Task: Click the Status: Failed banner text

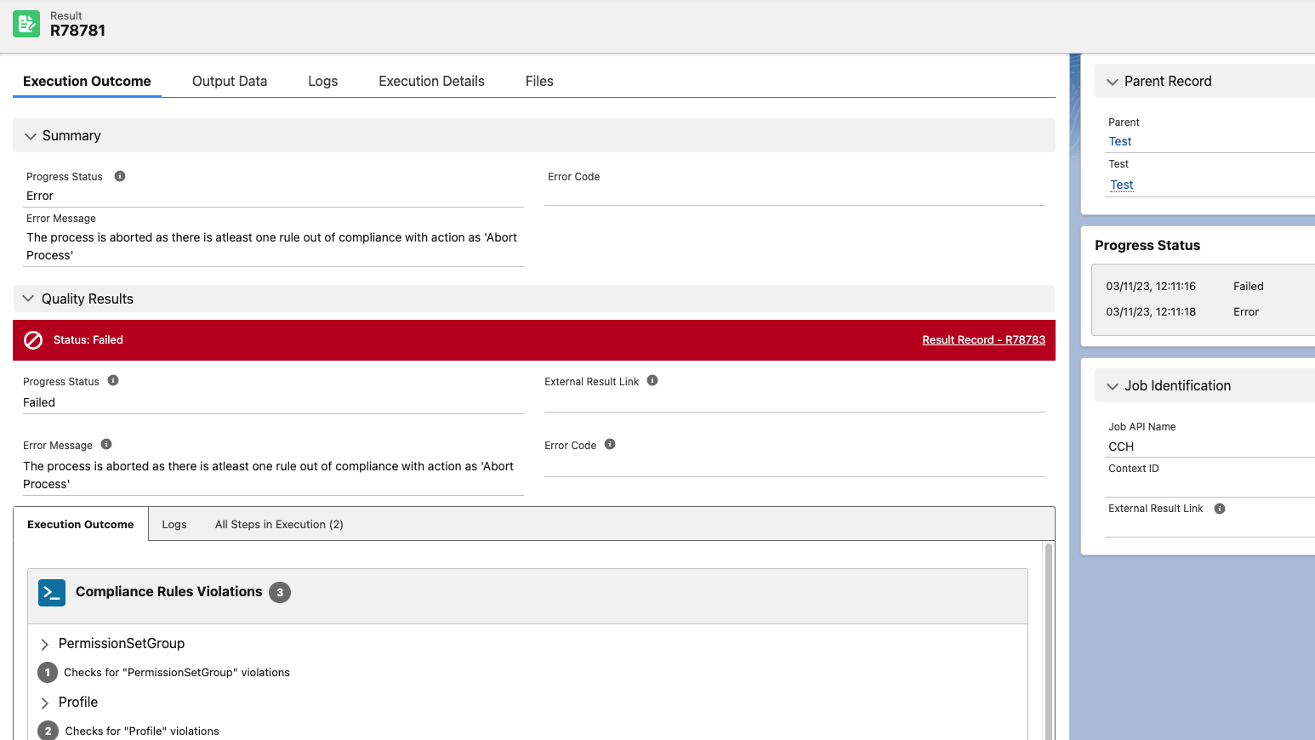Action: pos(88,339)
